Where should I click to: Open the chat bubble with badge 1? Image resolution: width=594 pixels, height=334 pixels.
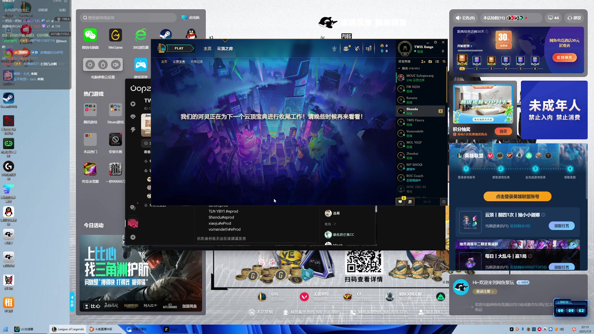tap(400, 201)
